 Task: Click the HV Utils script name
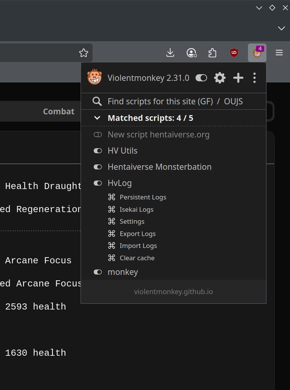[x=123, y=151]
